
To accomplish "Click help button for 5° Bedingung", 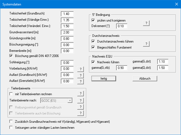I will [146, 23].
